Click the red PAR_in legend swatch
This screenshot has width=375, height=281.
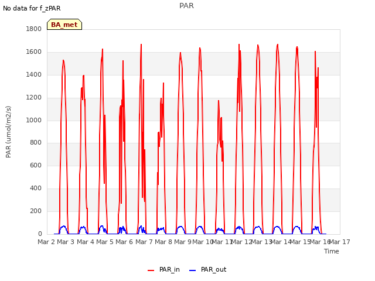[x=151, y=270]
